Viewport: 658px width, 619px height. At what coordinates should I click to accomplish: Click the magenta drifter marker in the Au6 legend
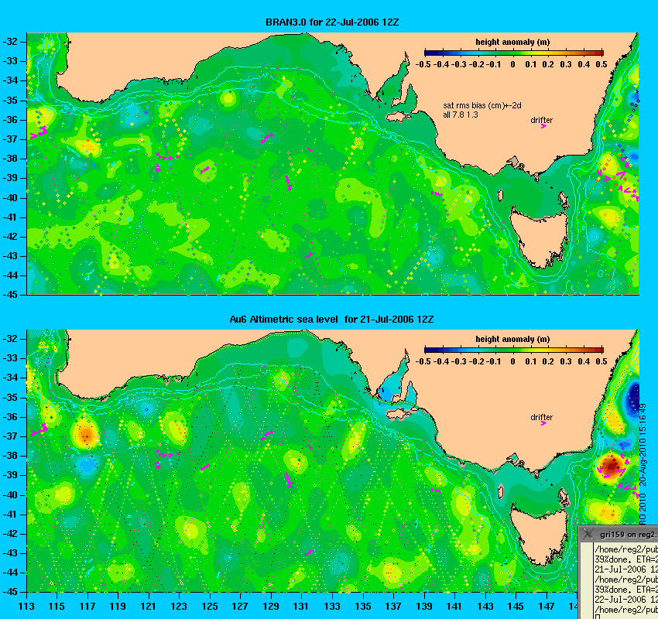click(x=543, y=423)
